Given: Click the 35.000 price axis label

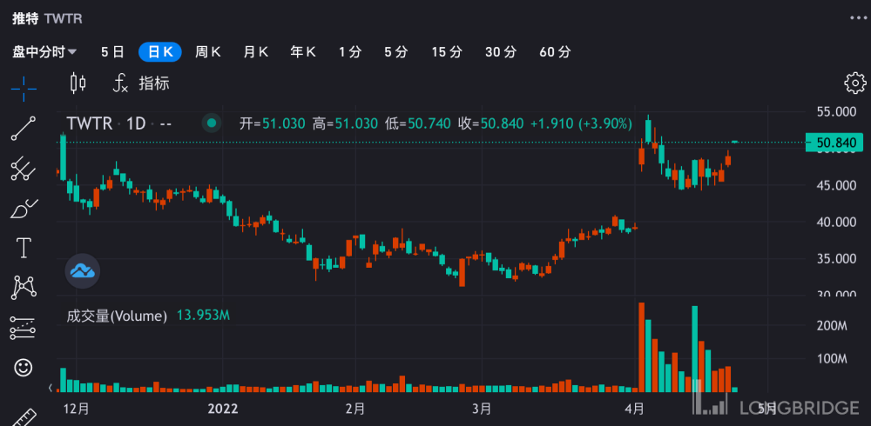Looking at the screenshot, I should coord(836,258).
